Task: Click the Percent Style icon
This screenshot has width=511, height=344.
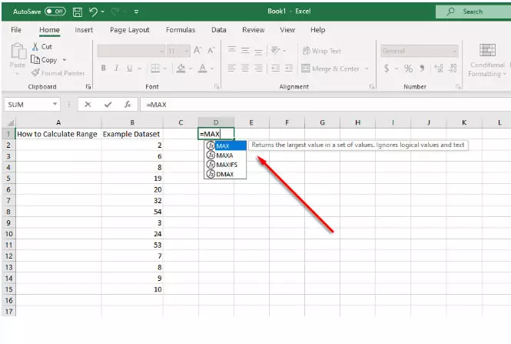Action: [408, 68]
